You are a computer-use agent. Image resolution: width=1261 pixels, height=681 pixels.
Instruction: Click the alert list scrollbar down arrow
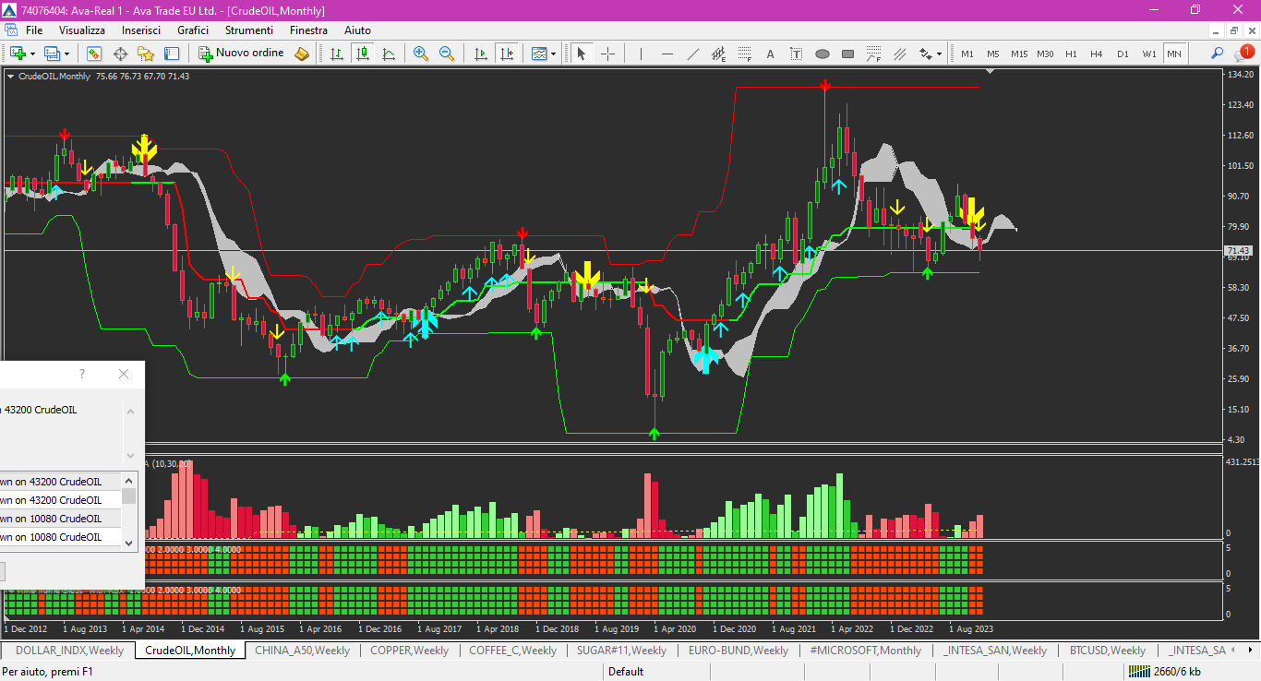[x=129, y=543]
